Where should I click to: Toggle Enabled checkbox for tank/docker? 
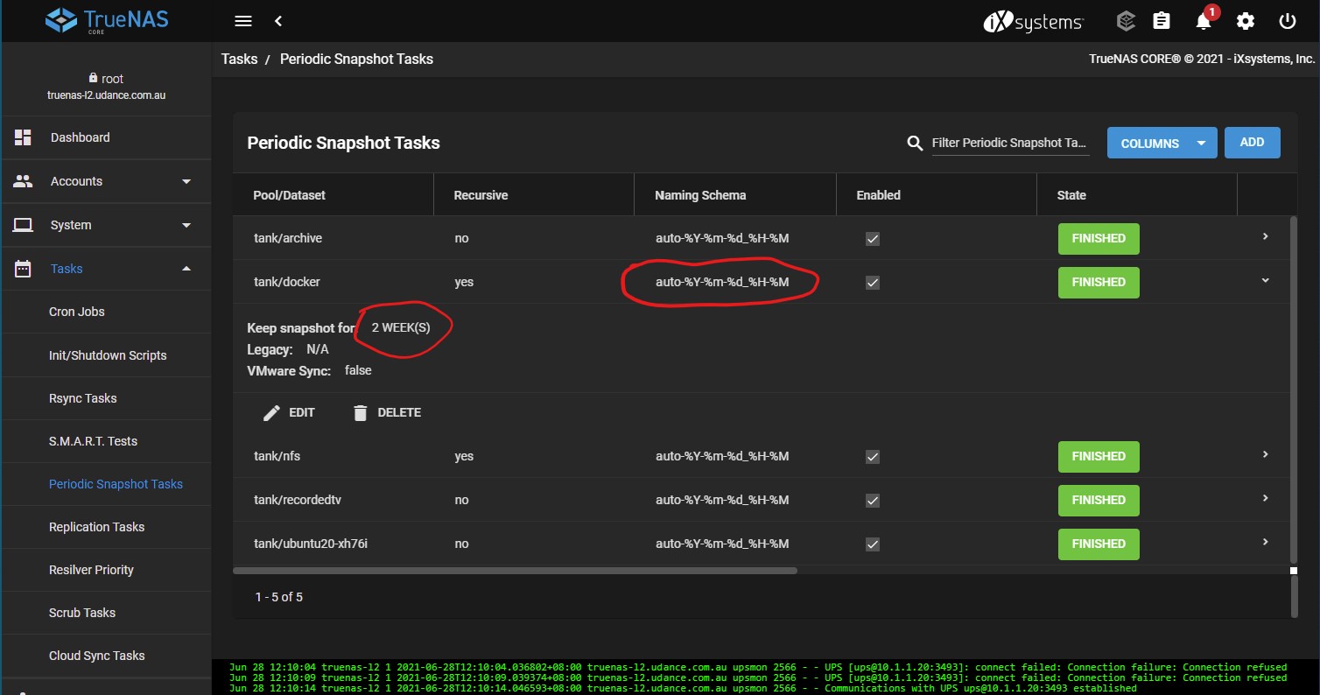click(872, 282)
